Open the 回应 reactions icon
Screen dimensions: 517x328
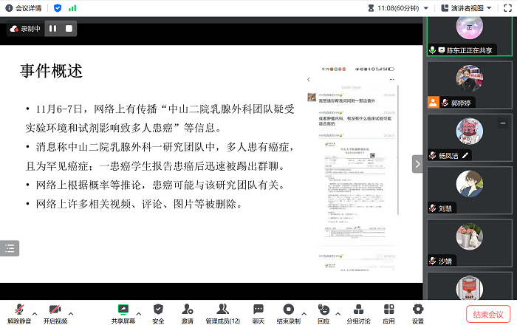pyautogui.click(x=323, y=312)
